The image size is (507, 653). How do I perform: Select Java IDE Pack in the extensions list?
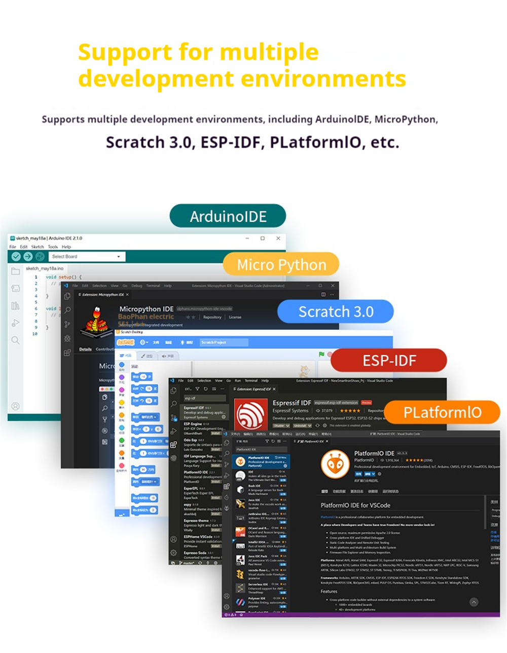tap(261, 560)
